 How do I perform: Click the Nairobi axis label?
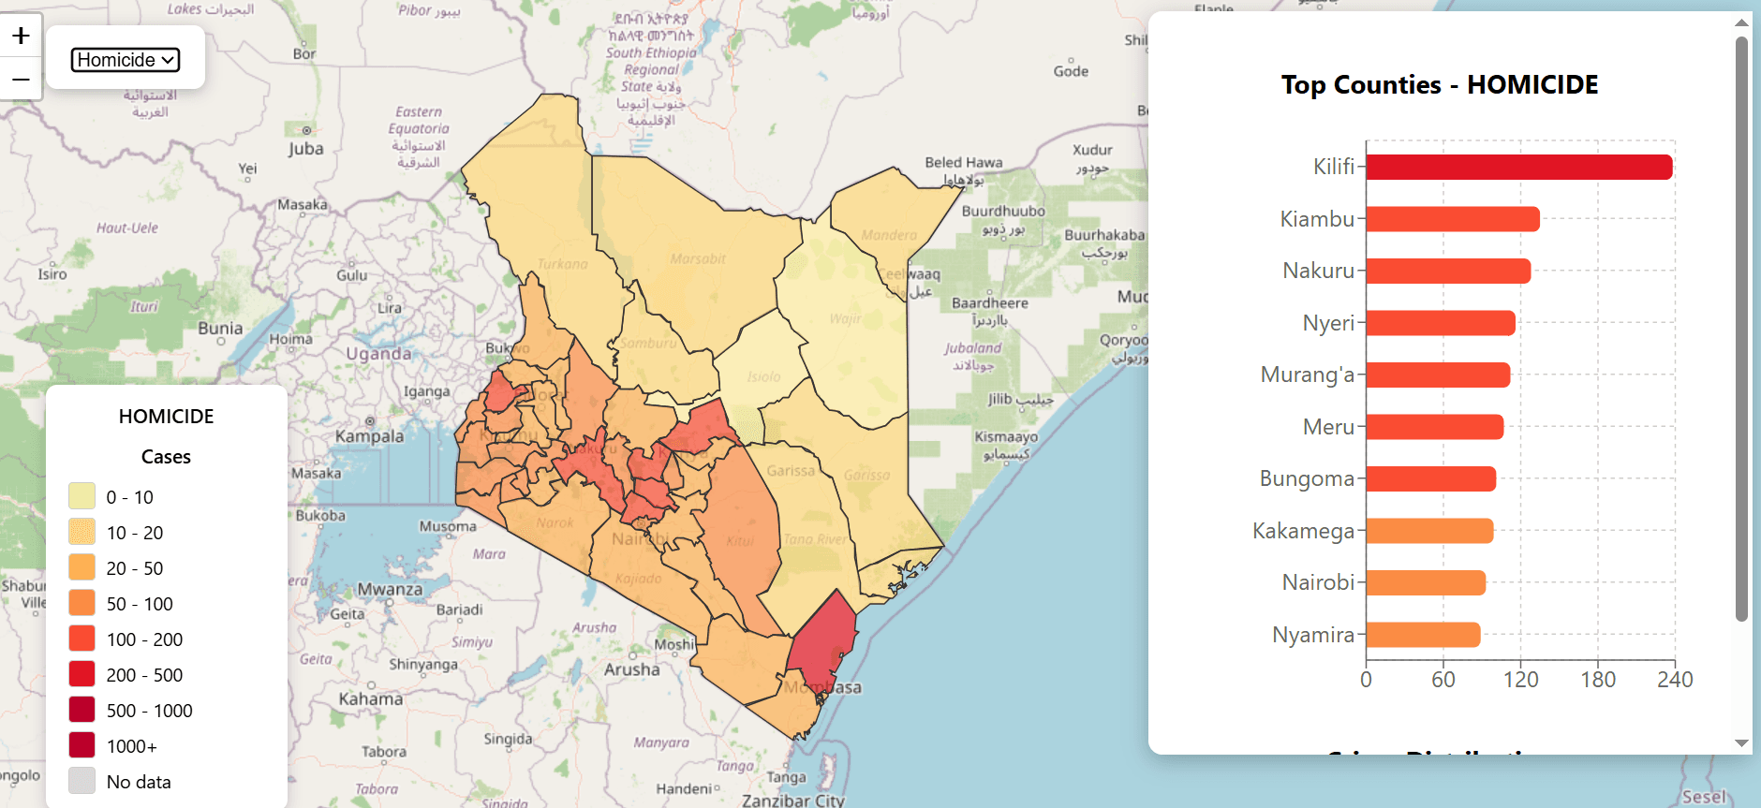pyautogui.click(x=1318, y=582)
